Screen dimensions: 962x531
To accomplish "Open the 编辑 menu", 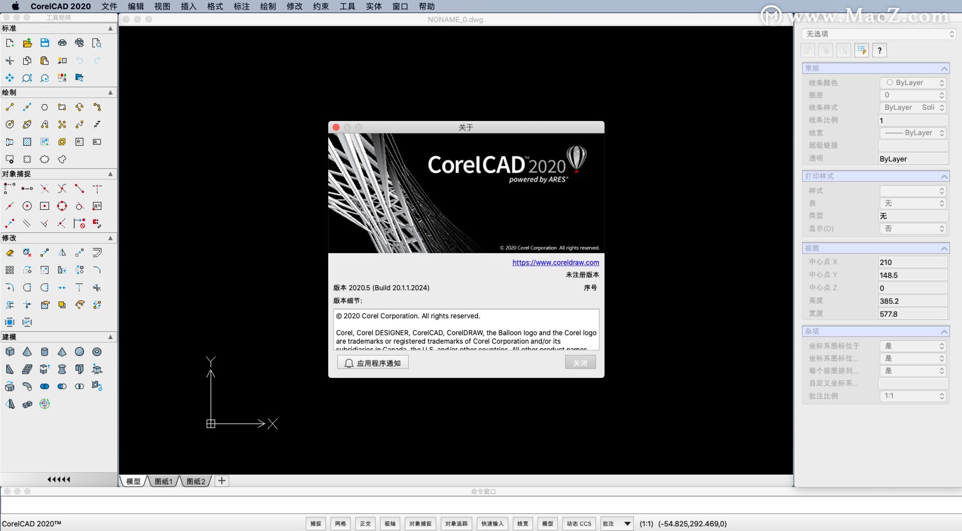I will pyautogui.click(x=136, y=6).
